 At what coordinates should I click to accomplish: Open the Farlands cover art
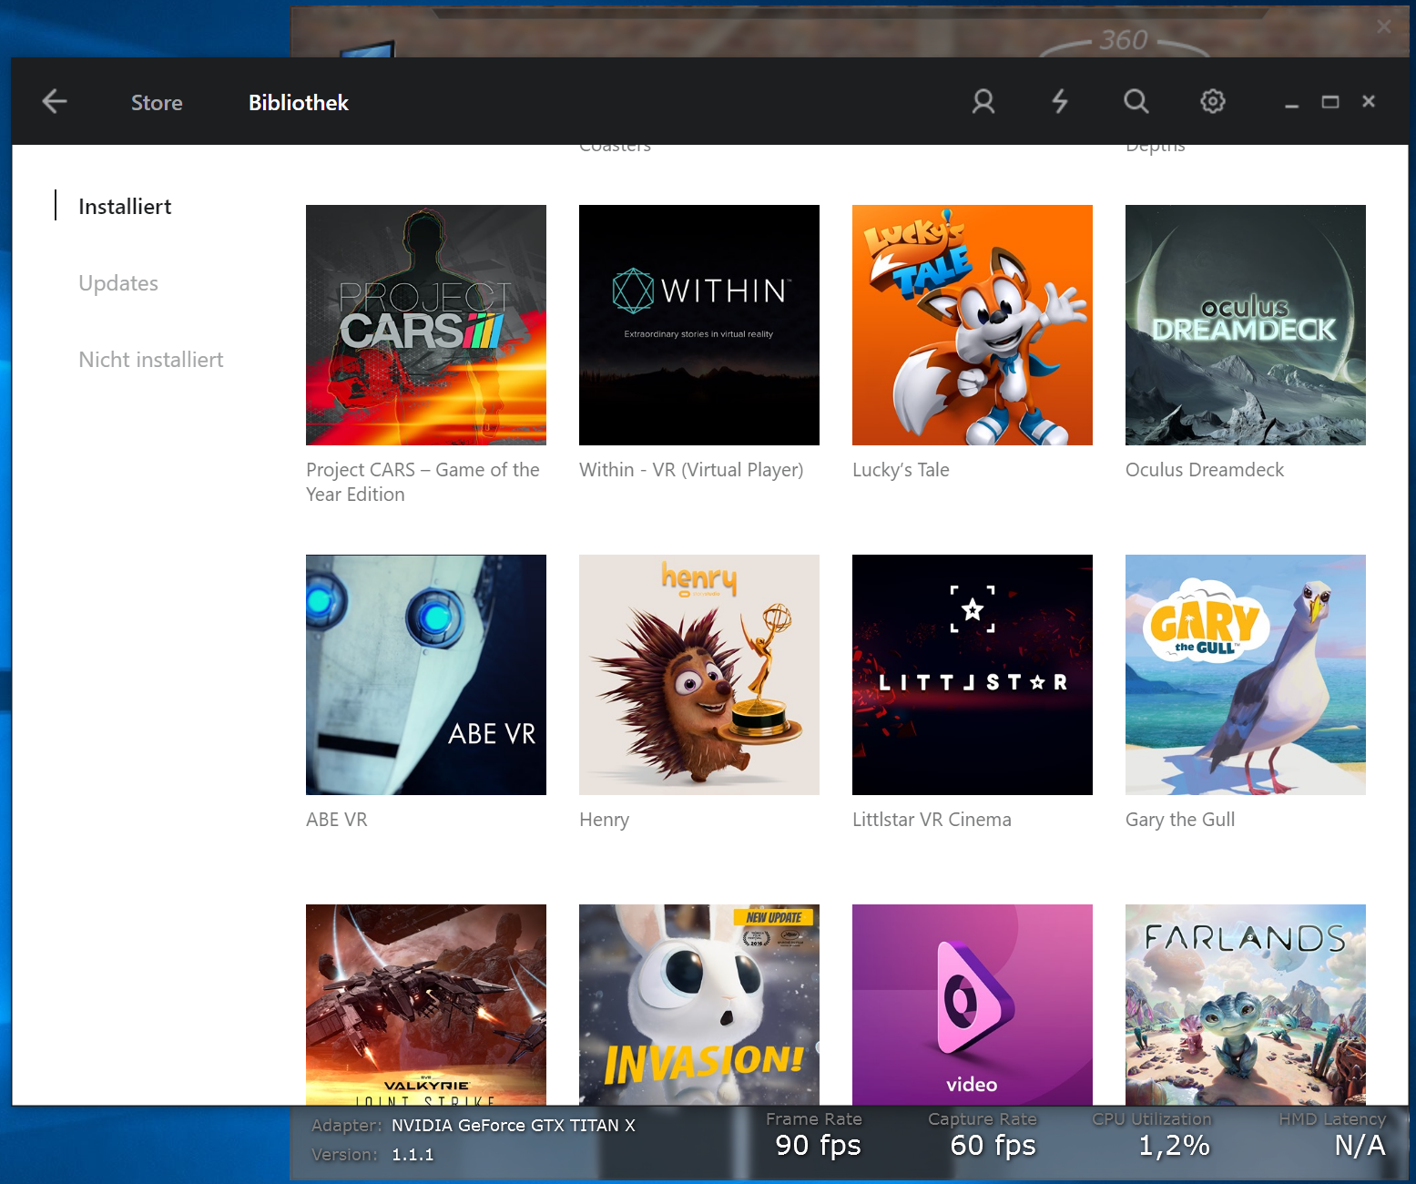point(1246,1005)
